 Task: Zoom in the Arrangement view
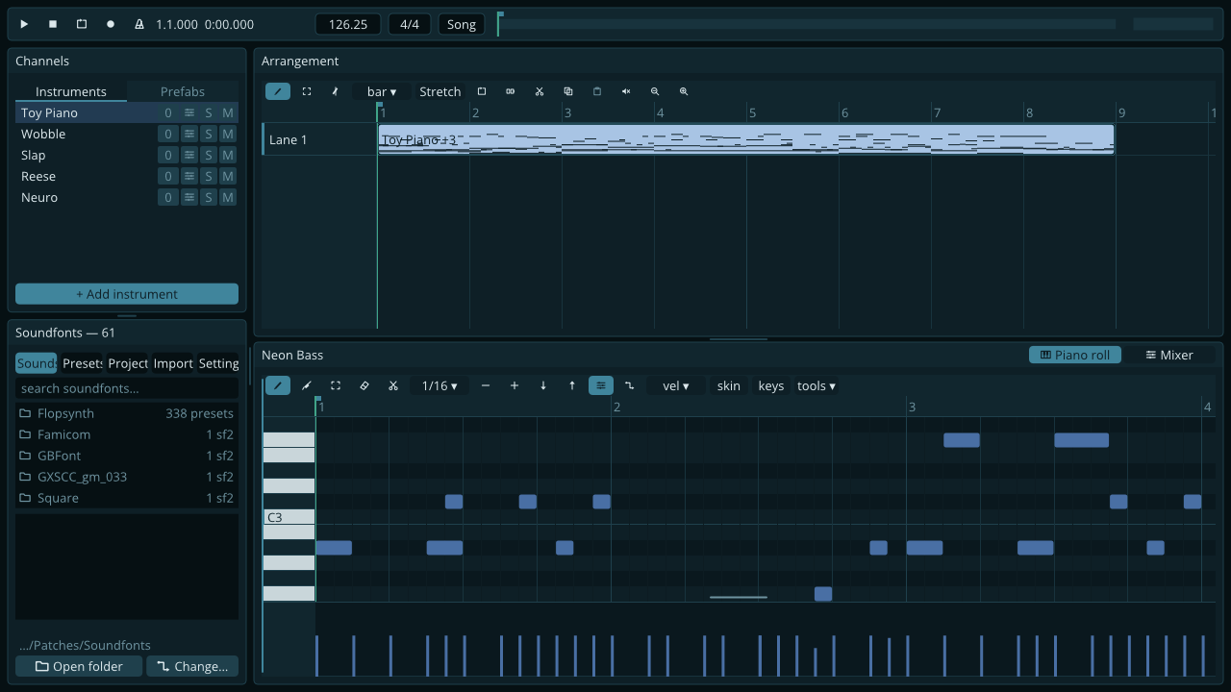(684, 91)
